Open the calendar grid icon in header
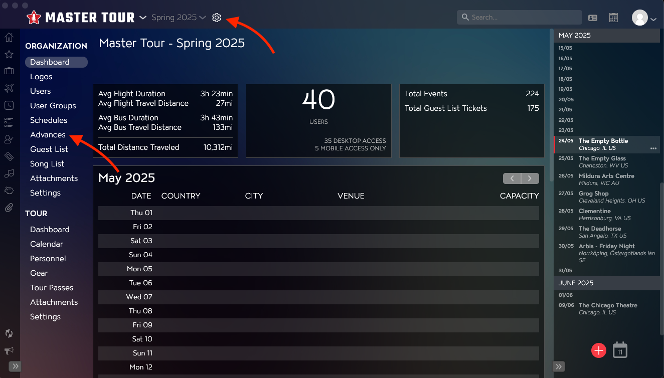 click(x=613, y=18)
